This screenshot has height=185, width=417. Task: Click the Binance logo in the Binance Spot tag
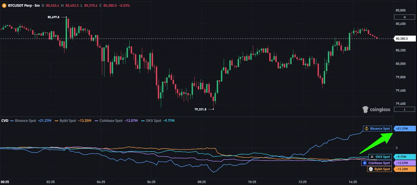click(x=367, y=129)
